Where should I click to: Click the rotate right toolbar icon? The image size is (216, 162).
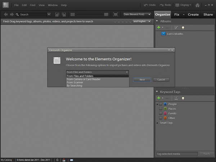click(64, 14)
